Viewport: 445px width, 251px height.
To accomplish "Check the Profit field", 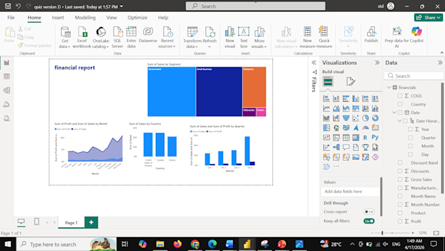I will tap(400, 221).
